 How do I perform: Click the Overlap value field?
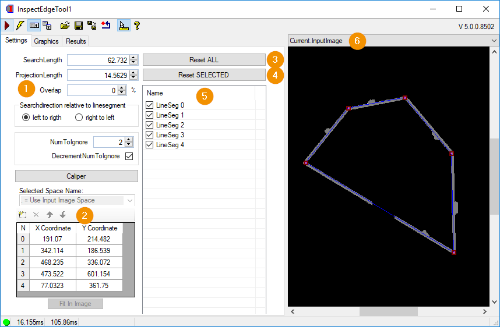click(93, 90)
